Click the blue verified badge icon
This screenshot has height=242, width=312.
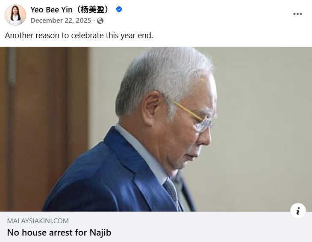tap(119, 9)
